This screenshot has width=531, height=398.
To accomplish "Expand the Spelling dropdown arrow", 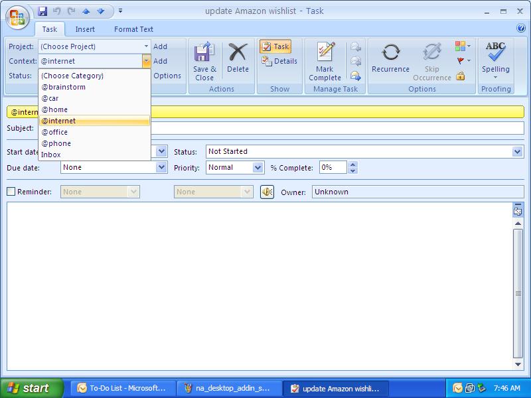I will coord(495,78).
